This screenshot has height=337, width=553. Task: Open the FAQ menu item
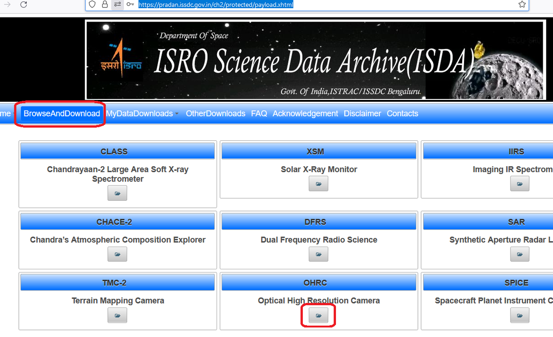point(259,113)
